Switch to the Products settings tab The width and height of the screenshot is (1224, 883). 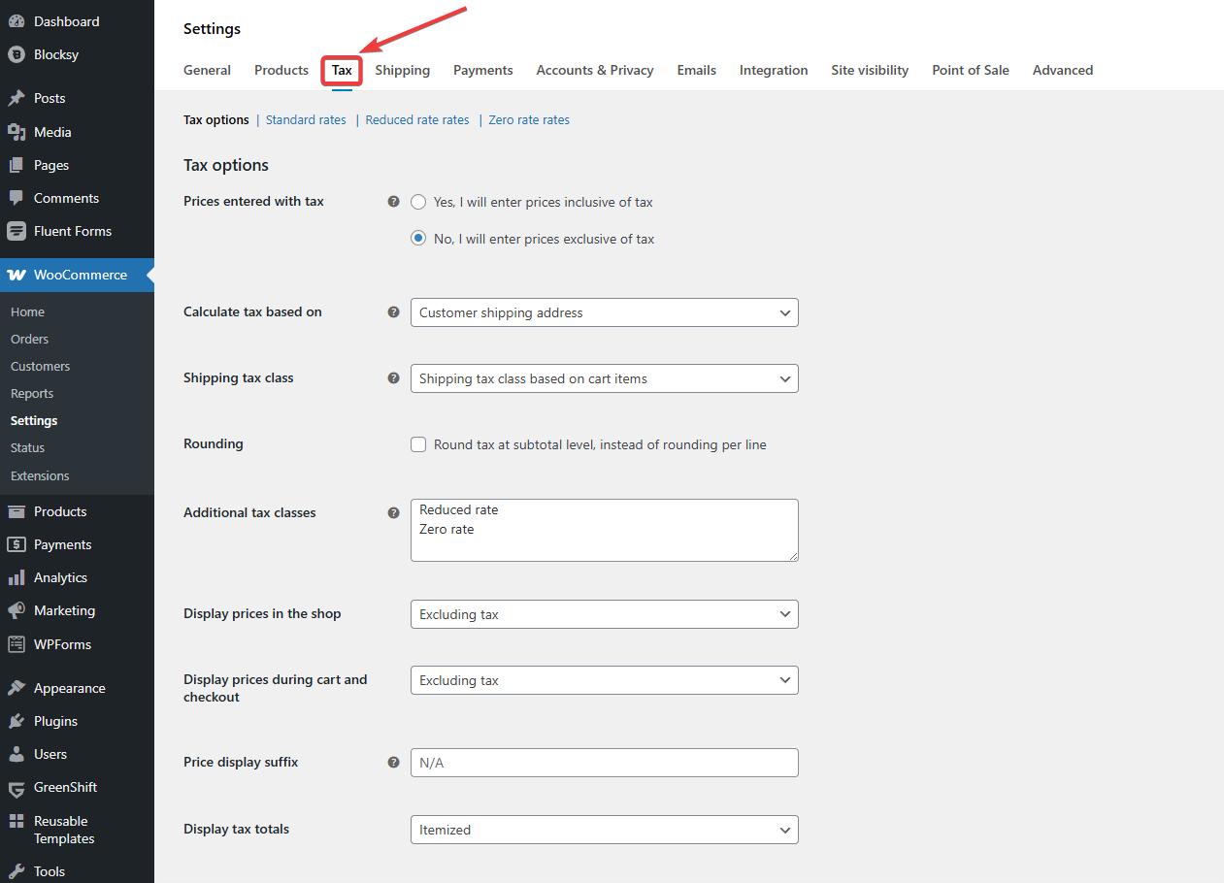tap(281, 70)
